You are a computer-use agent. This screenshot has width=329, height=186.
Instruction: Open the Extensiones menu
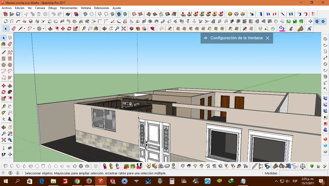coord(102,8)
